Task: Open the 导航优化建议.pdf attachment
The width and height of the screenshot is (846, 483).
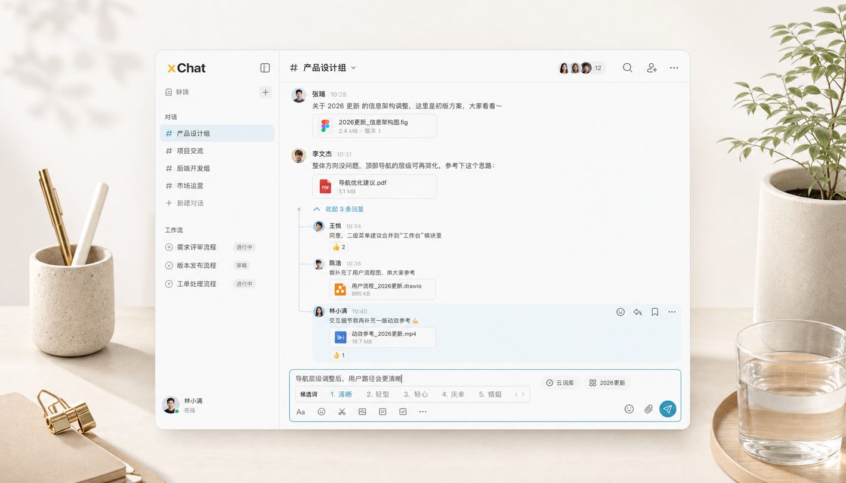Action: [375, 187]
